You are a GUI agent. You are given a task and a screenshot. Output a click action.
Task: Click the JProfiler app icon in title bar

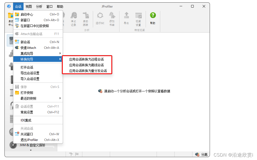[9, 6]
